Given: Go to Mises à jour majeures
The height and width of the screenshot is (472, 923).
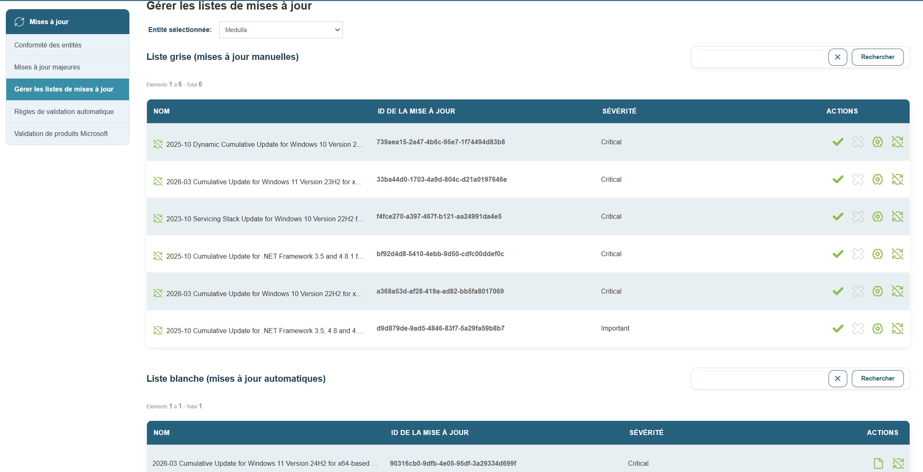Looking at the screenshot, I should click(47, 67).
